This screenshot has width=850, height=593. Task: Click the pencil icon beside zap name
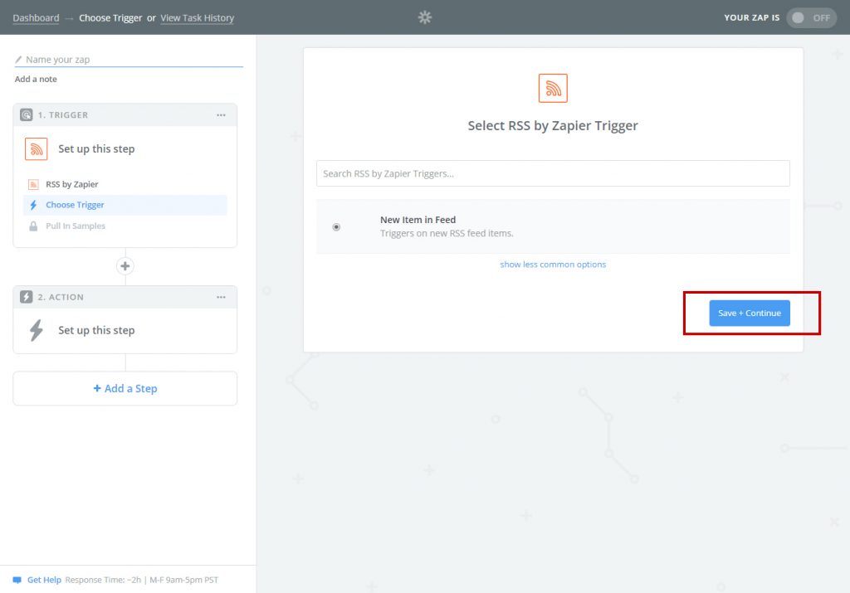pos(18,60)
